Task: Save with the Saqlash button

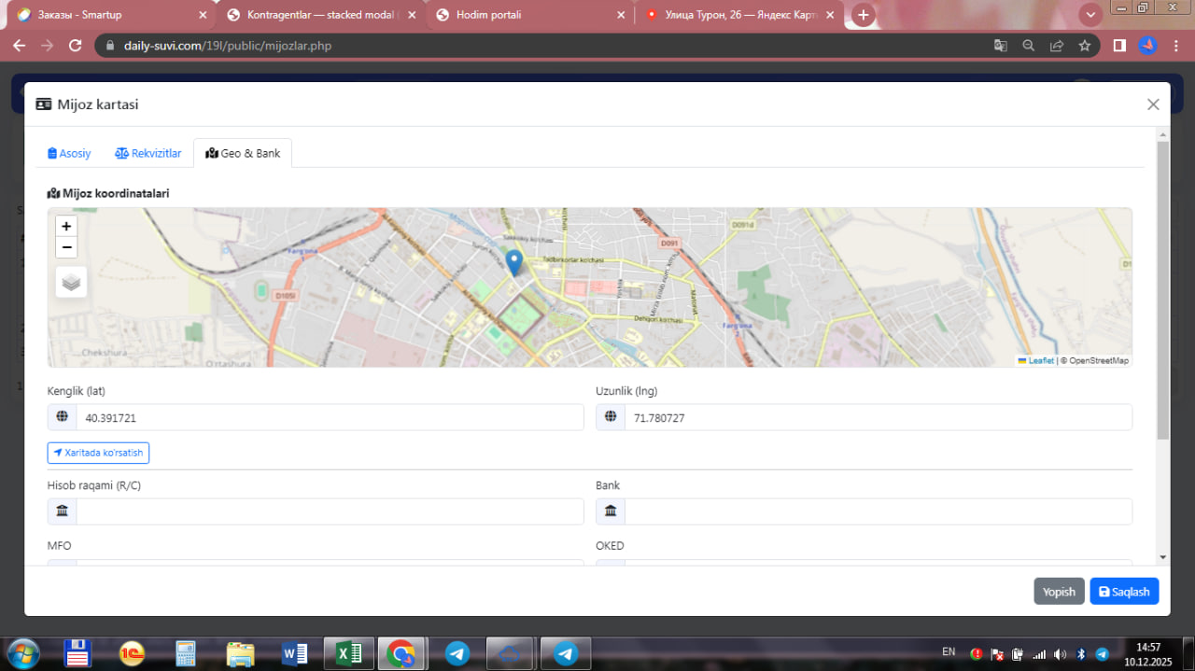Action: (1124, 592)
